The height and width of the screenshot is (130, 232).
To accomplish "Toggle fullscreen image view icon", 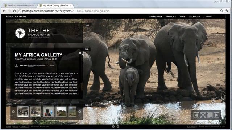I will [203, 115].
